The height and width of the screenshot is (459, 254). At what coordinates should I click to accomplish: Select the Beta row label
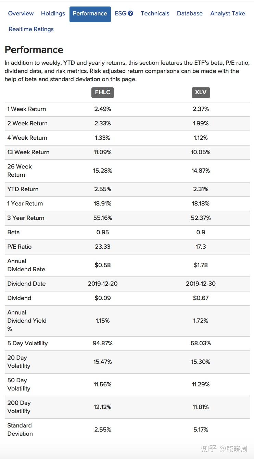coord(14,232)
